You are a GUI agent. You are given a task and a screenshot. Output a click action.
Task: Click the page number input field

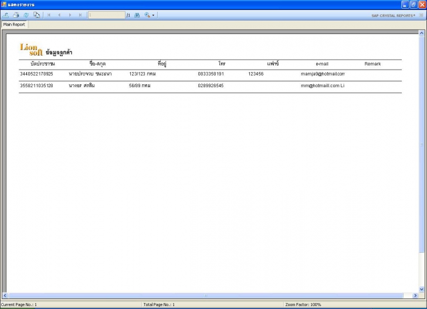[x=107, y=15]
